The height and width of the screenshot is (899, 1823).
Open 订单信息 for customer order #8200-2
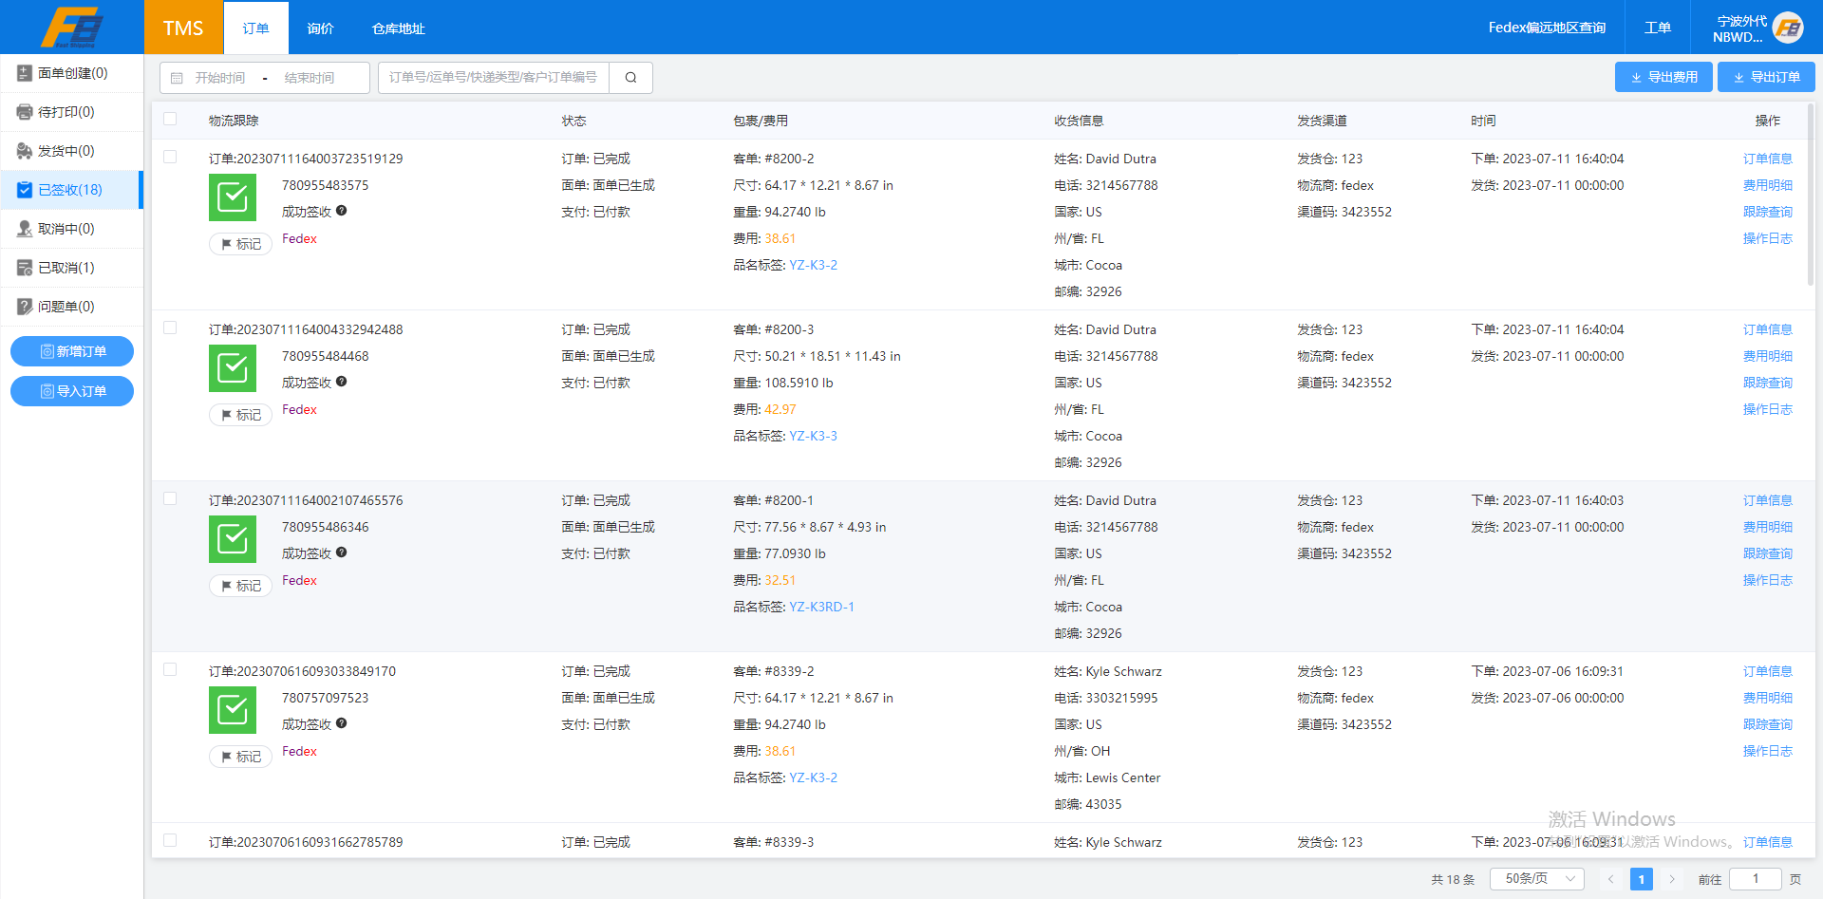coord(1767,159)
